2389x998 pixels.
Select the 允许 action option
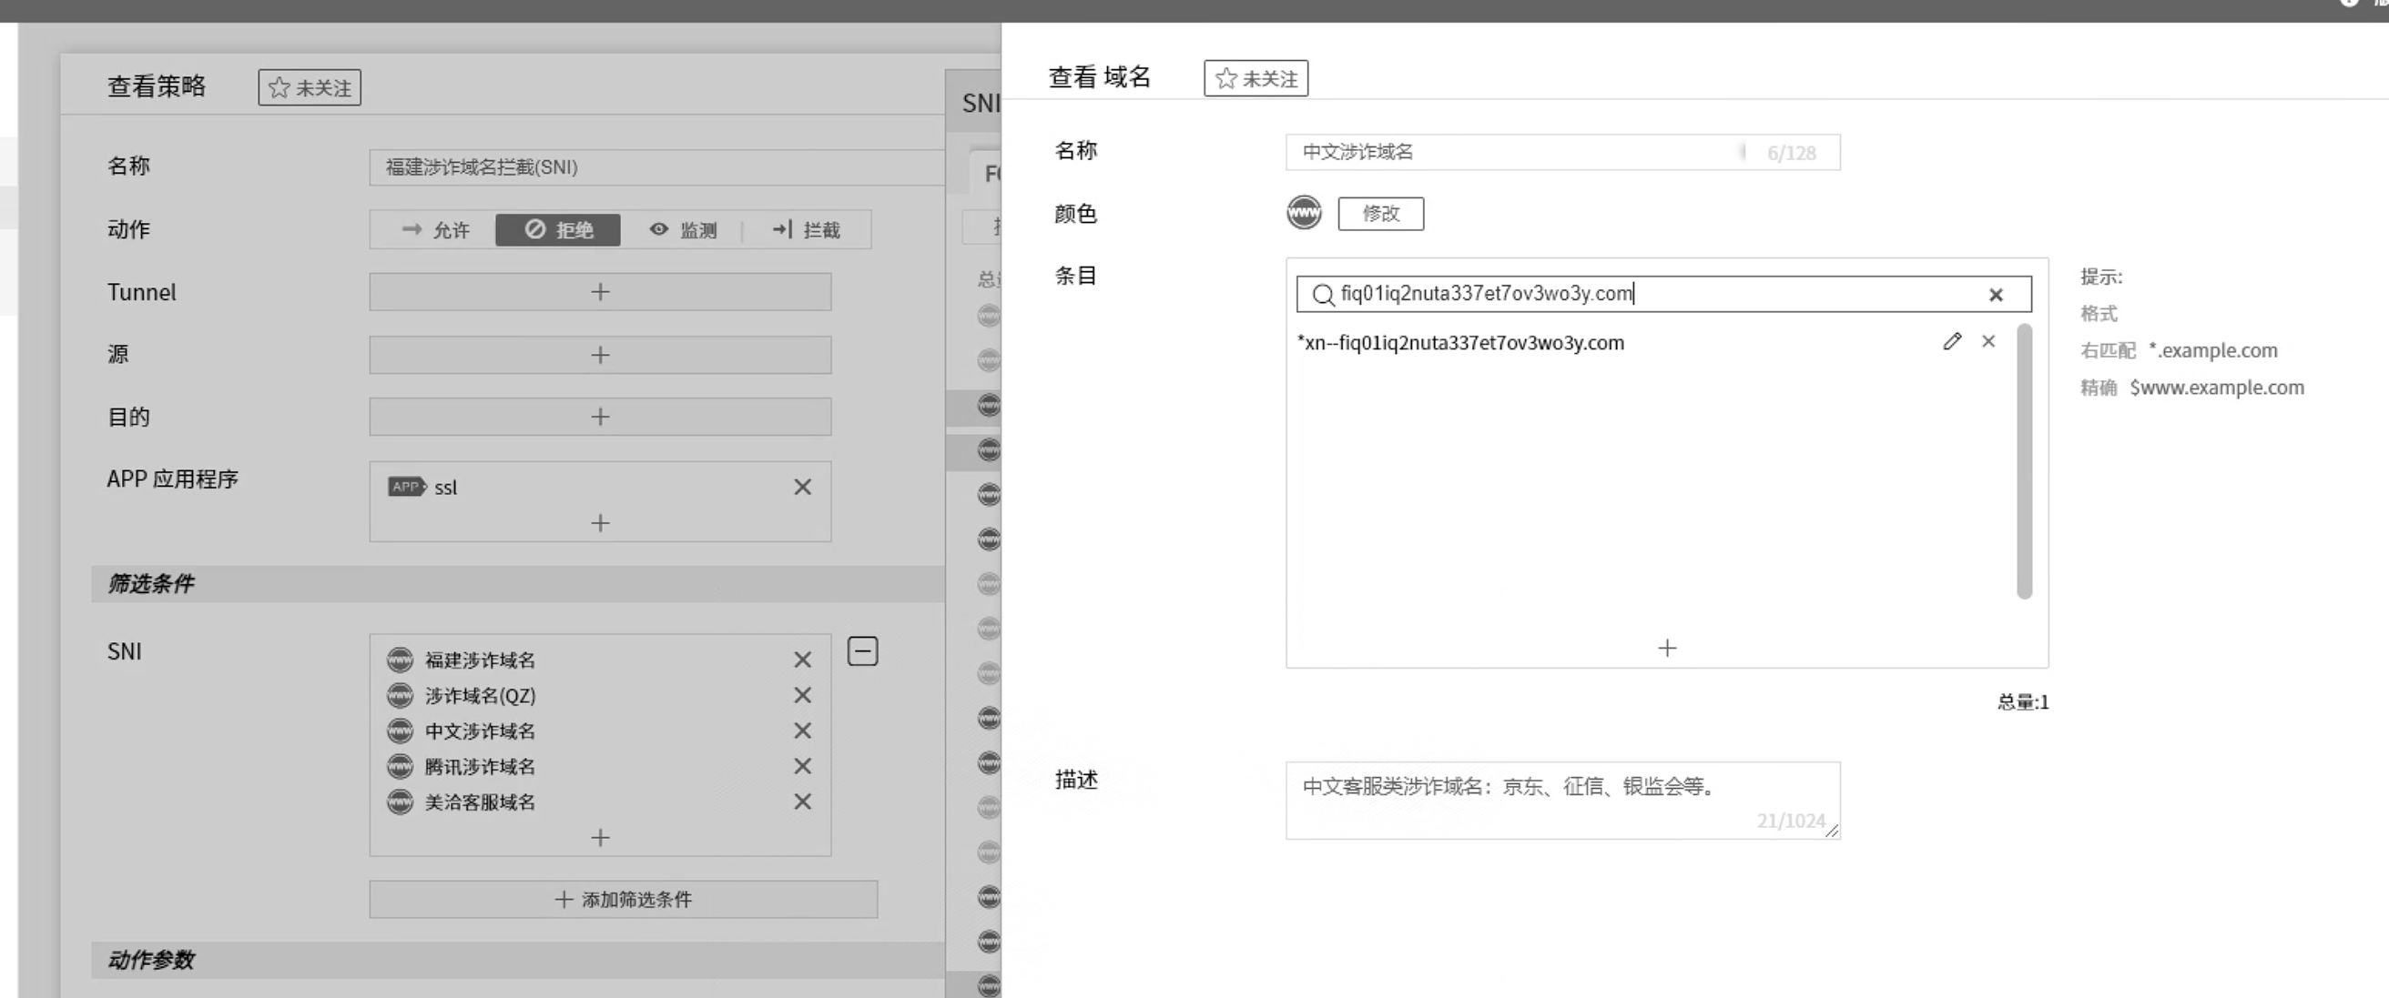pyautogui.click(x=435, y=230)
